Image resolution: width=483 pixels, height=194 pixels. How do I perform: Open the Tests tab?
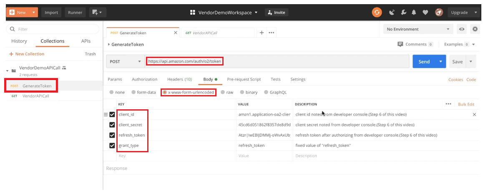click(276, 79)
